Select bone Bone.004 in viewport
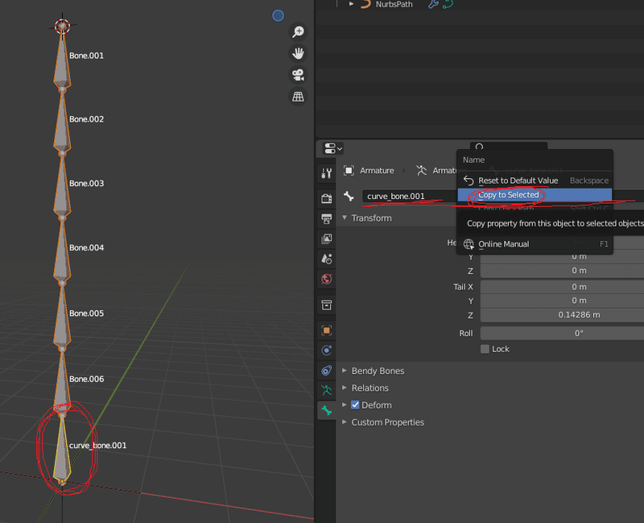 [62, 255]
